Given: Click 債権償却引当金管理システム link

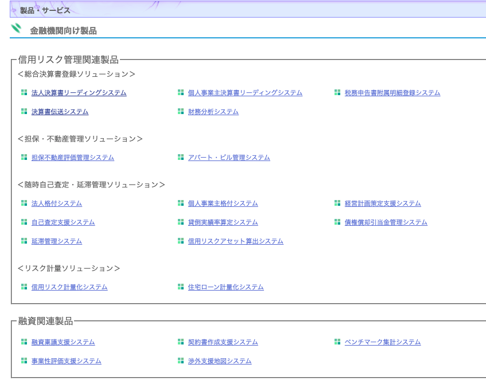Looking at the screenshot, I should pyautogui.click(x=386, y=222).
